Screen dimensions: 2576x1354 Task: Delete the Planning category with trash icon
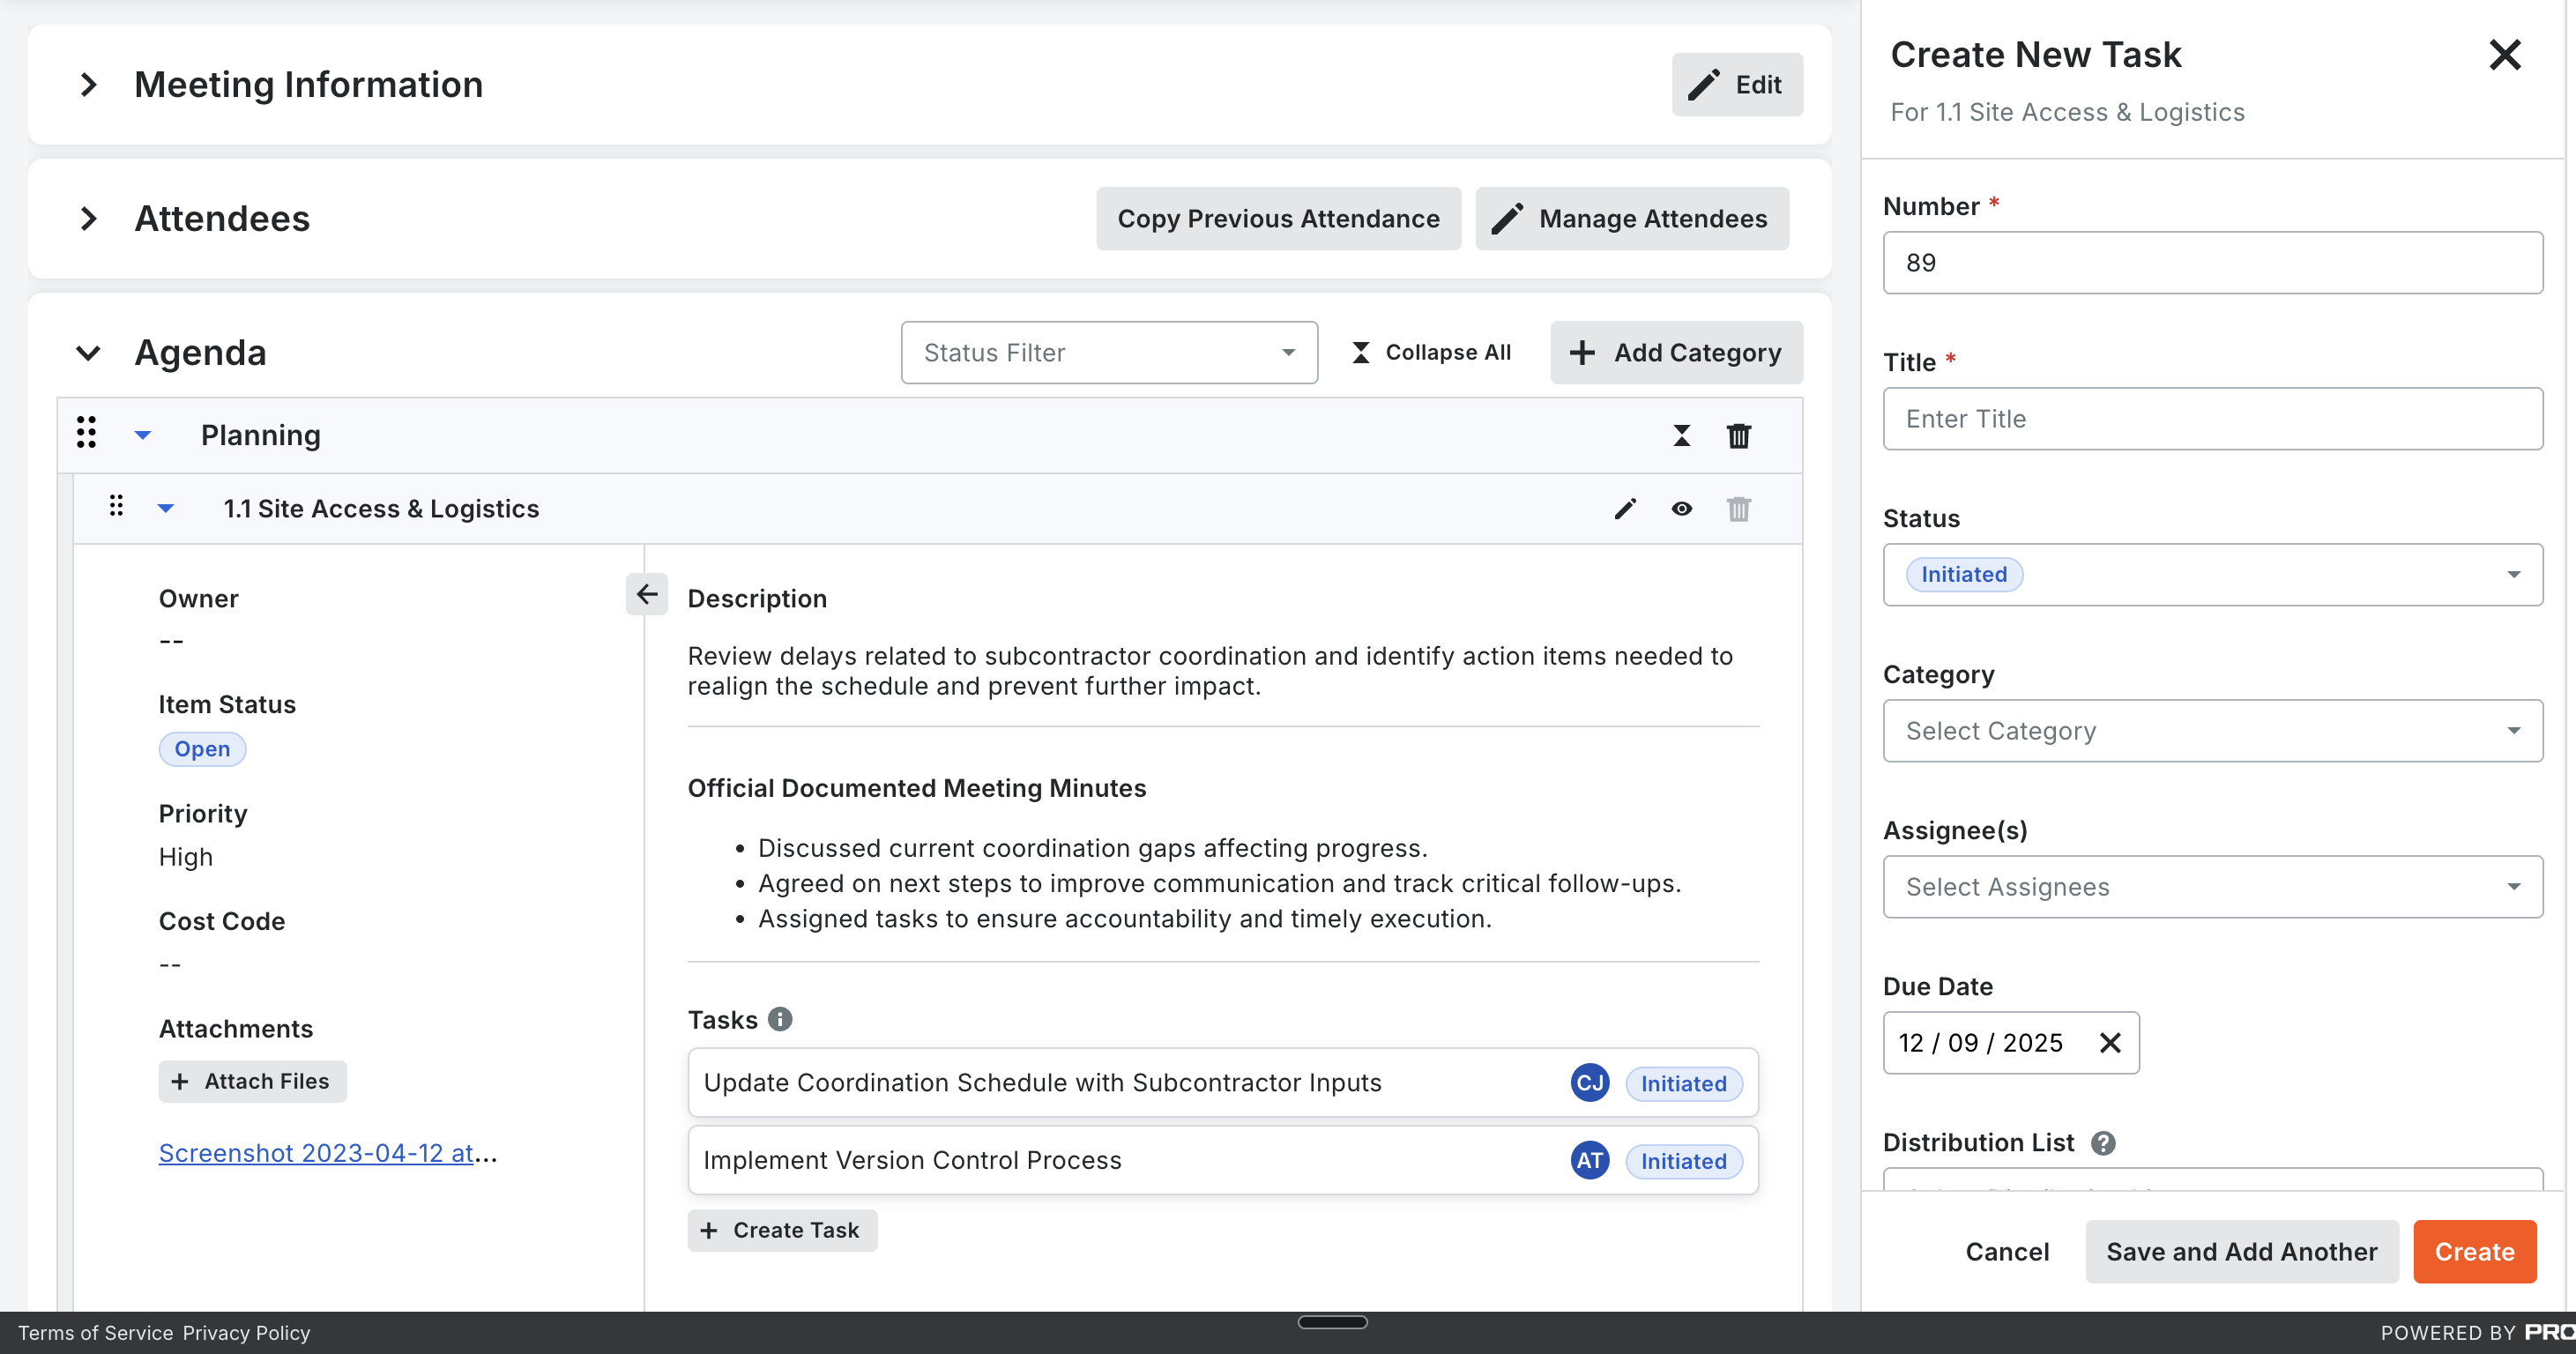1738,436
